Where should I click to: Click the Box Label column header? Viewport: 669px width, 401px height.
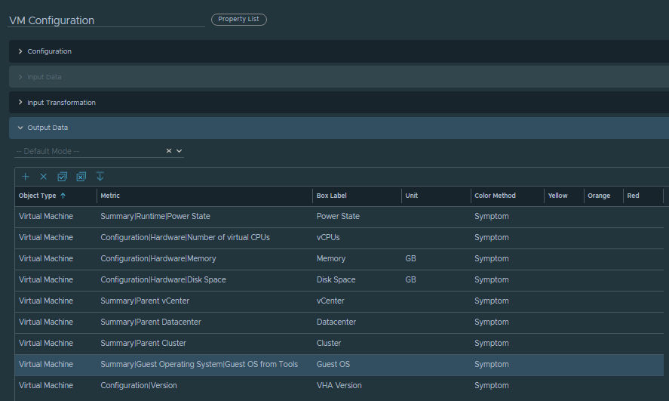pos(331,196)
